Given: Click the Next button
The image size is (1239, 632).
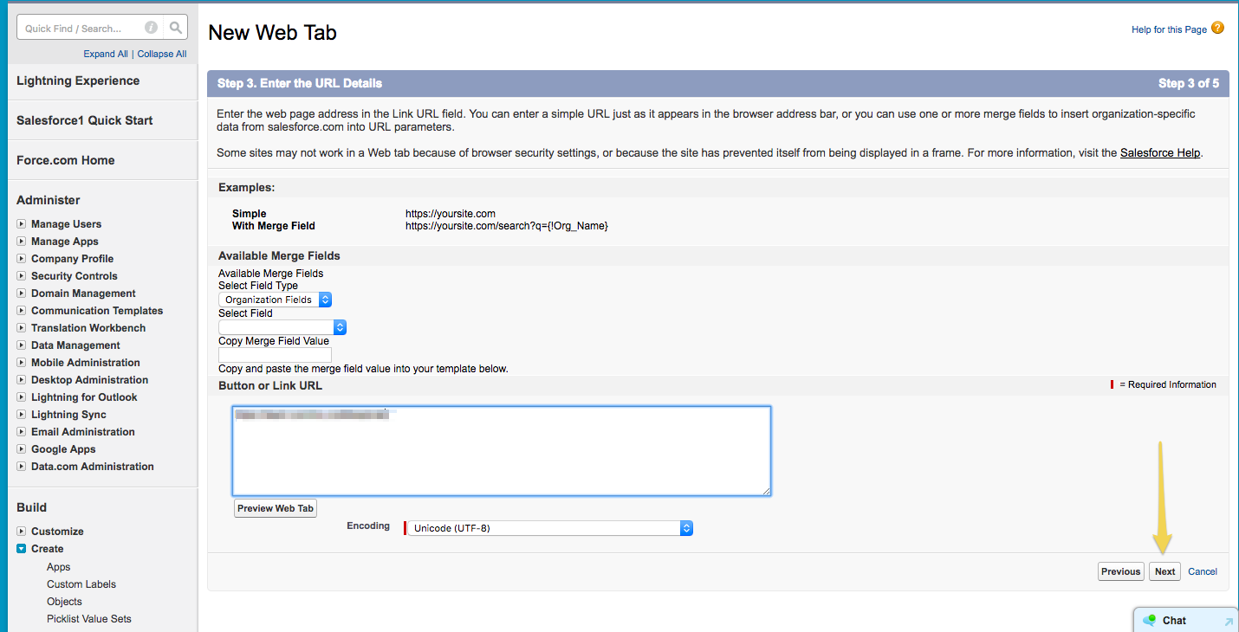Looking at the screenshot, I should [x=1164, y=571].
